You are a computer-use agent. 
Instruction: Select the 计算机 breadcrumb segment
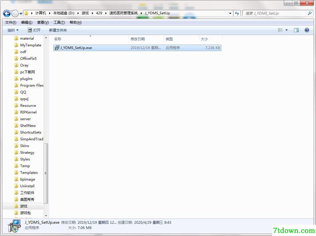[x=40, y=13]
